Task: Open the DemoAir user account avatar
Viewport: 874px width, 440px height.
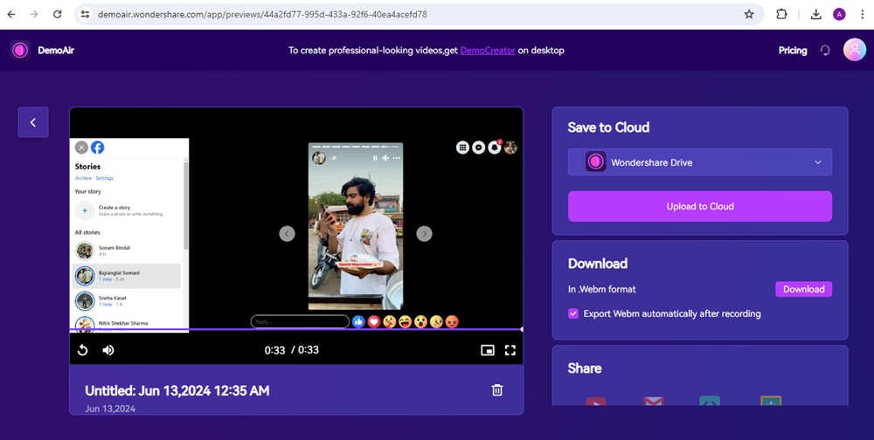Action: coord(855,50)
